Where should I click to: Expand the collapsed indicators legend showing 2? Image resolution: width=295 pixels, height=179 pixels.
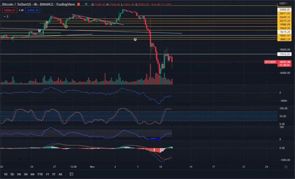5,15
